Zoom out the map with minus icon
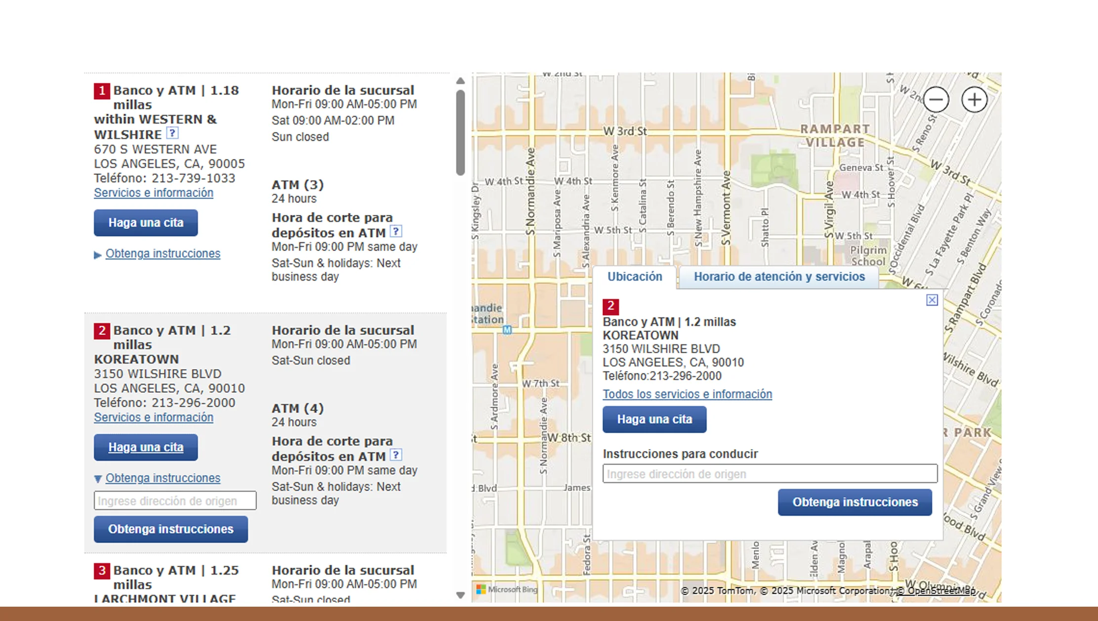This screenshot has width=1098, height=621. click(935, 100)
